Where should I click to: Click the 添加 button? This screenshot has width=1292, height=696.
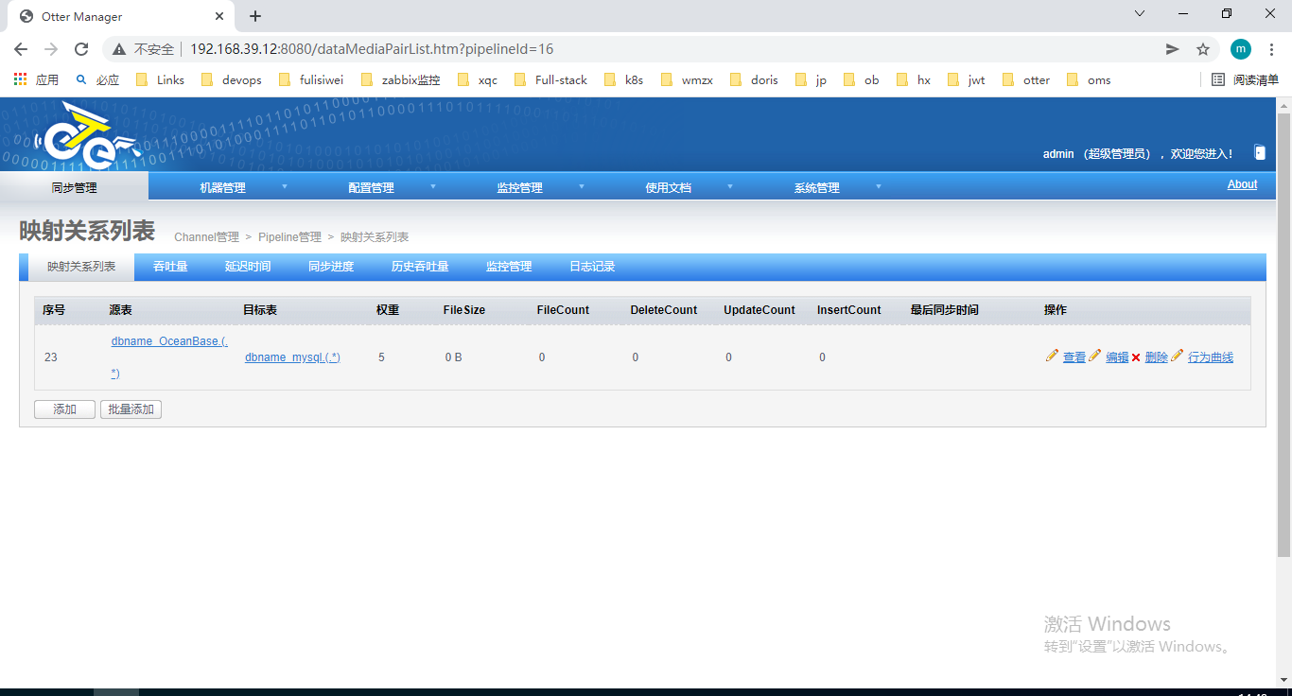64,409
